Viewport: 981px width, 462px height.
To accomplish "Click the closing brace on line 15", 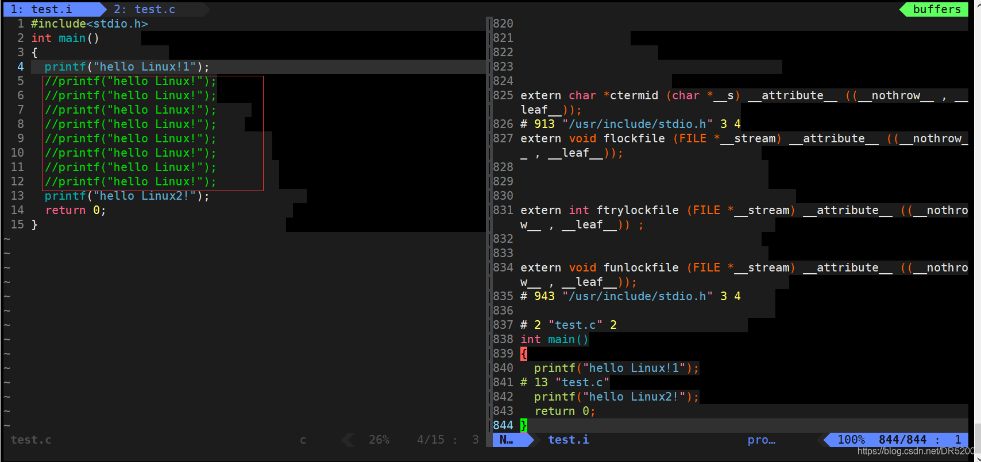I will 34,224.
